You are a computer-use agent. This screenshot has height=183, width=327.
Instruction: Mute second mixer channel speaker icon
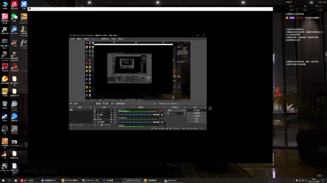click(x=158, y=122)
